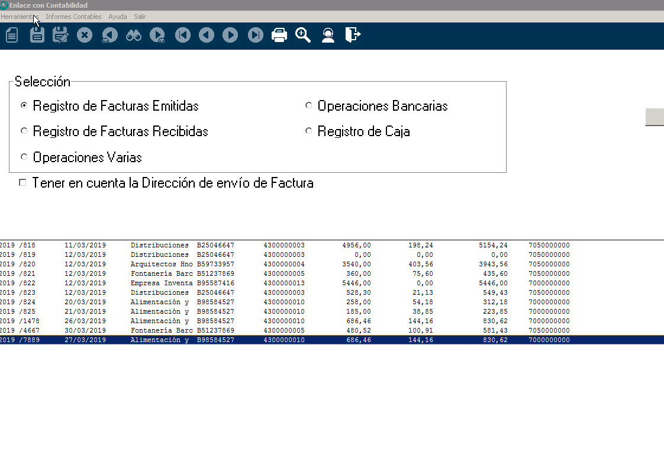This screenshot has height=451, width=664.
Task: Choose the Operaciones Bancarias radio button
Action: coord(308,105)
